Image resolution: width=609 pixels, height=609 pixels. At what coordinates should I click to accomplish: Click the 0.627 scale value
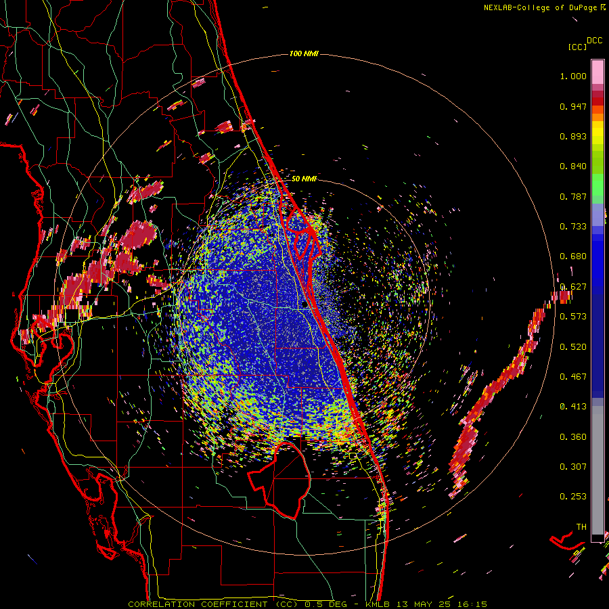coord(573,287)
